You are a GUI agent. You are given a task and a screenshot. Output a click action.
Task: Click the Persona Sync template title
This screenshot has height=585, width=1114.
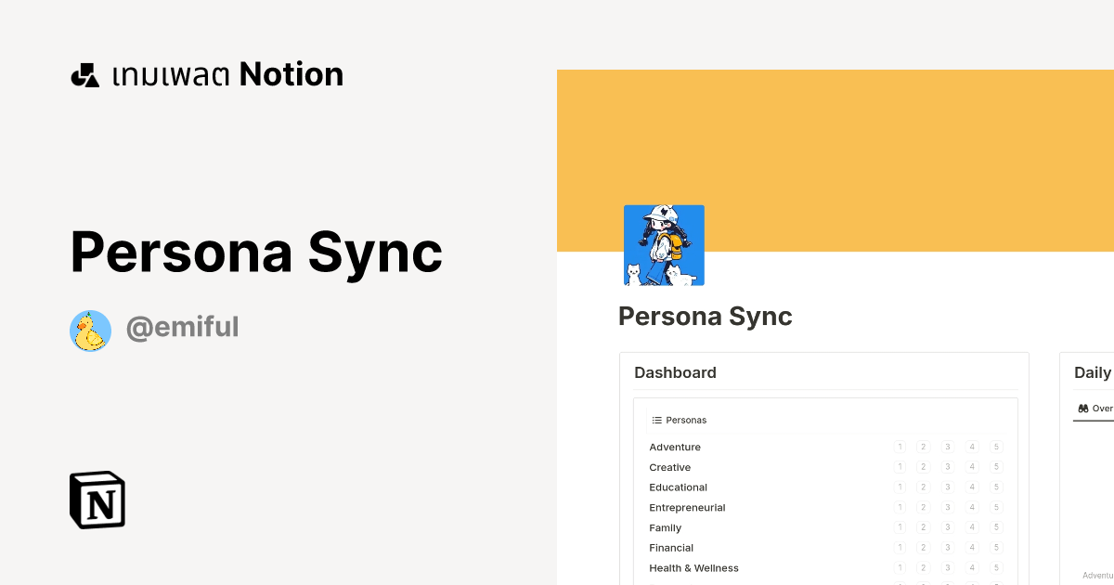(256, 251)
